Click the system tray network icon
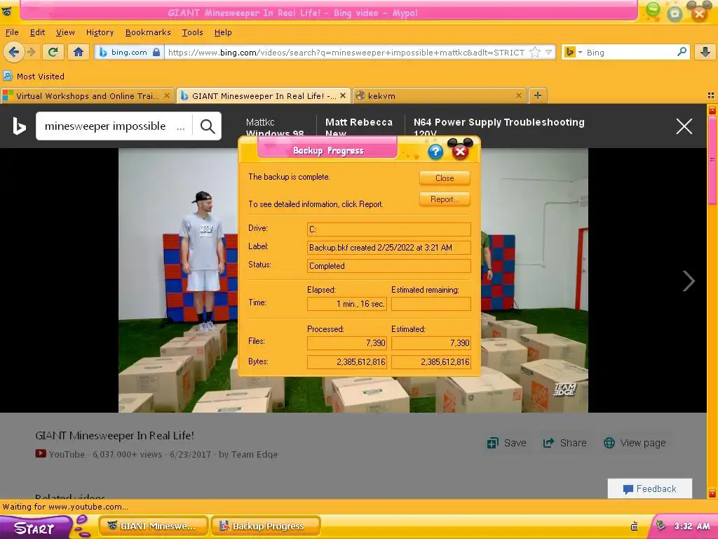The height and width of the screenshot is (539, 718). (x=661, y=526)
